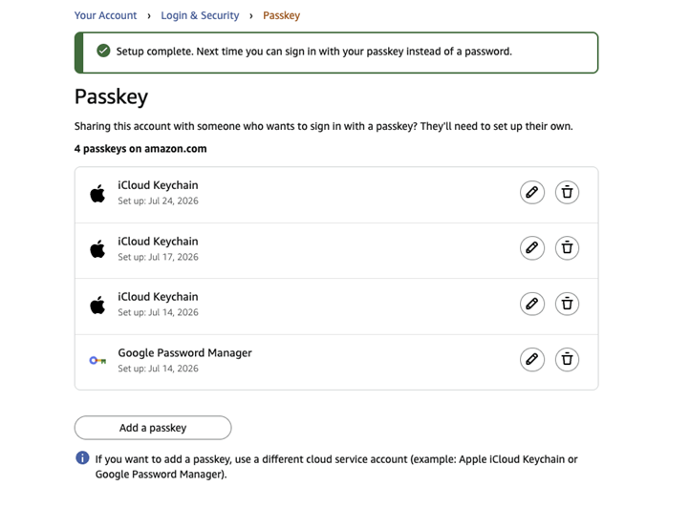This screenshot has width=690, height=508.
Task: Delete the iCloud Keychain passkey from Jul 17
Action: [567, 247]
